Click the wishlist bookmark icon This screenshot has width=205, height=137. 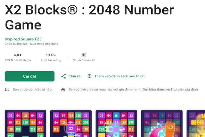89,76
